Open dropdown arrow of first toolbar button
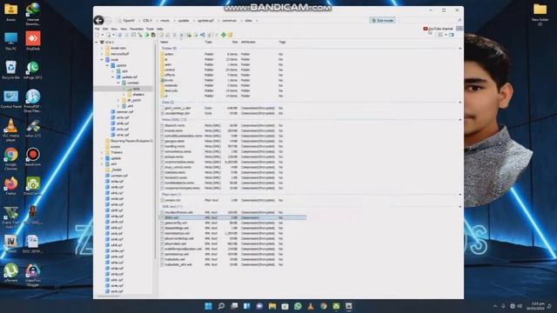Viewport: 557px width, 313px height. (103, 35)
